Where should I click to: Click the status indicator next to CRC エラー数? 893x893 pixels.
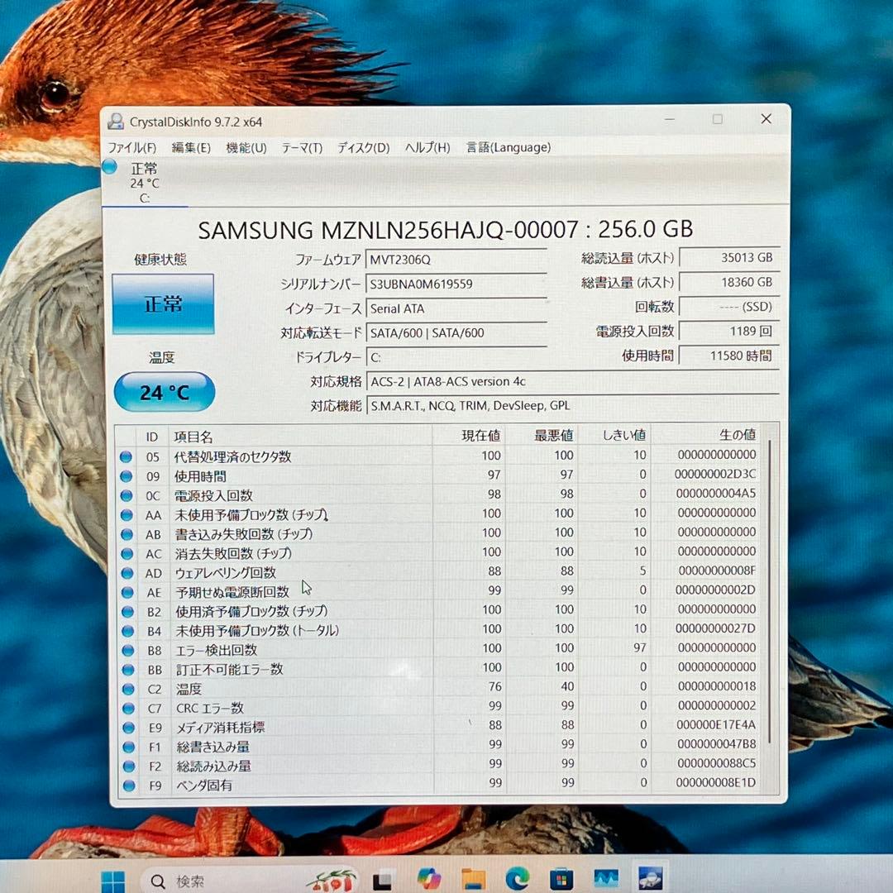(128, 708)
